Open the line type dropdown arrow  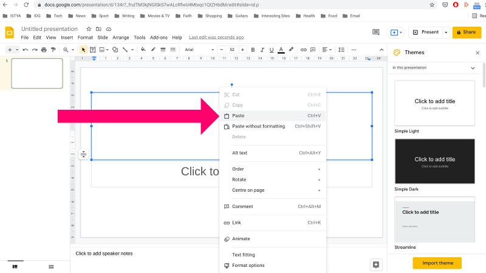(132, 50)
